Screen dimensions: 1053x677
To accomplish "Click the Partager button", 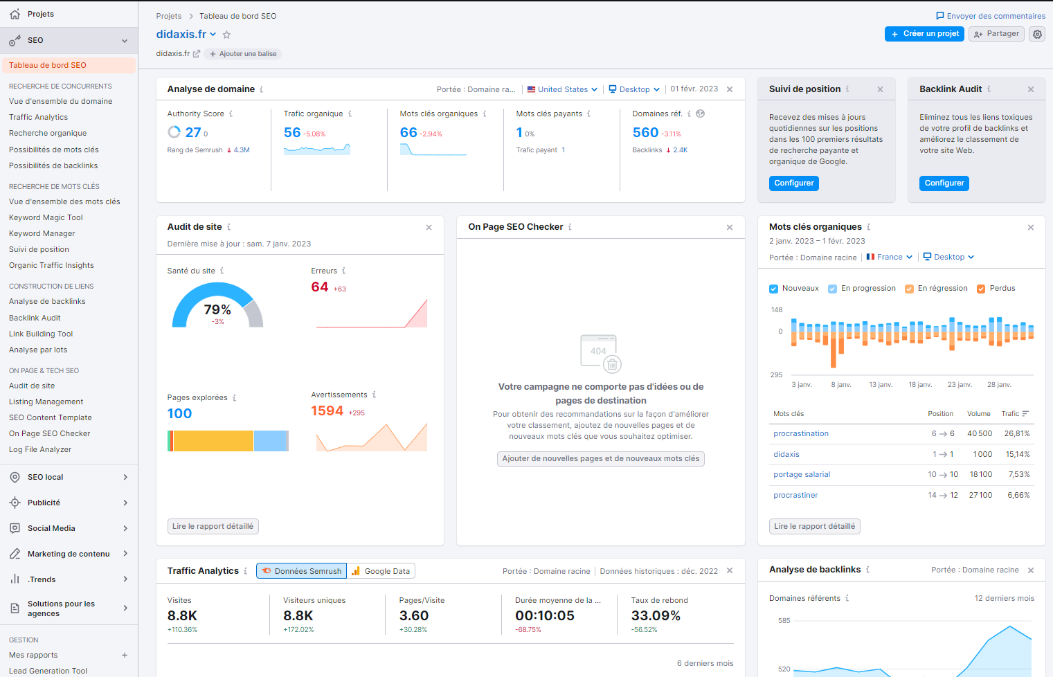I will tap(996, 34).
